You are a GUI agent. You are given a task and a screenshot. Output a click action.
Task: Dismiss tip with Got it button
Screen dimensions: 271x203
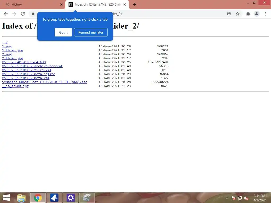click(x=63, y=32)
